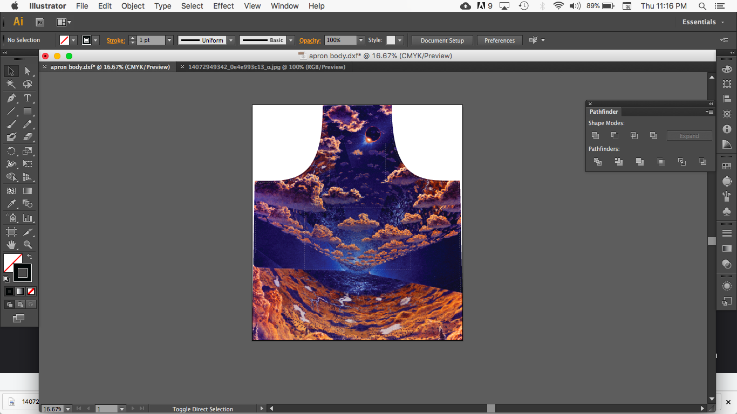The image size is (737, 414).
Task: Select the Pencil tool
Action: pos(28,125)
